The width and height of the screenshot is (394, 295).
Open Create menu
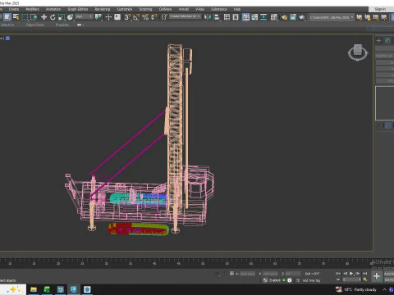tap(14, 9)
